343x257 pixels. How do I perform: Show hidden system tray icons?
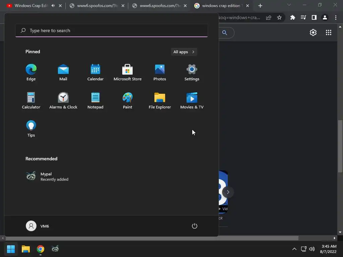click(294, 249)
